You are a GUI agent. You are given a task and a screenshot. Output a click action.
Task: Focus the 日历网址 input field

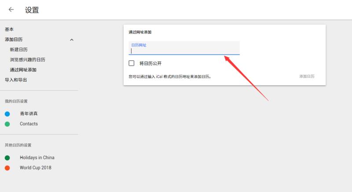(x=184, y=48)
